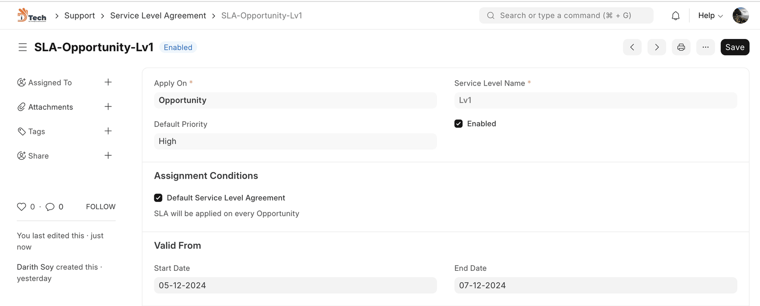
Task: Go to previous document arrow
Action: [x=632, y=47]
